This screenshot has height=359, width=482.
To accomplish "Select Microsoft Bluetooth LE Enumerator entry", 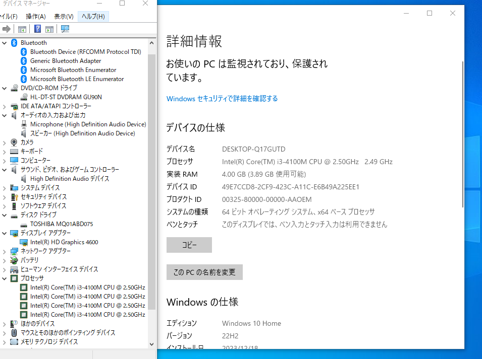I will pos(77,79).
